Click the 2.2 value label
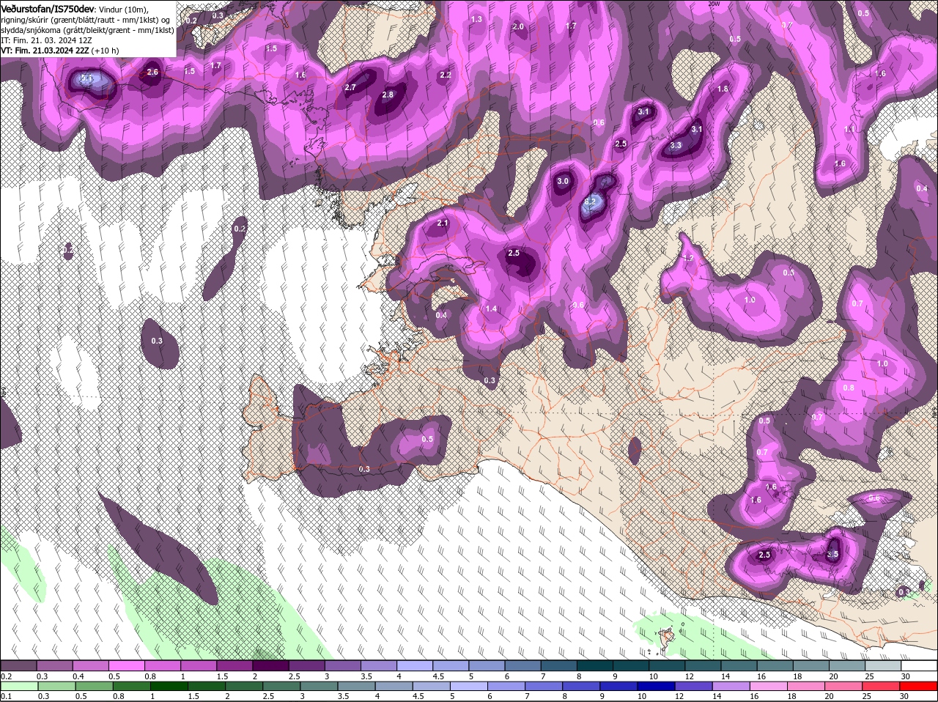This screenshot has width=938, height=702. [x=445, y=75]
